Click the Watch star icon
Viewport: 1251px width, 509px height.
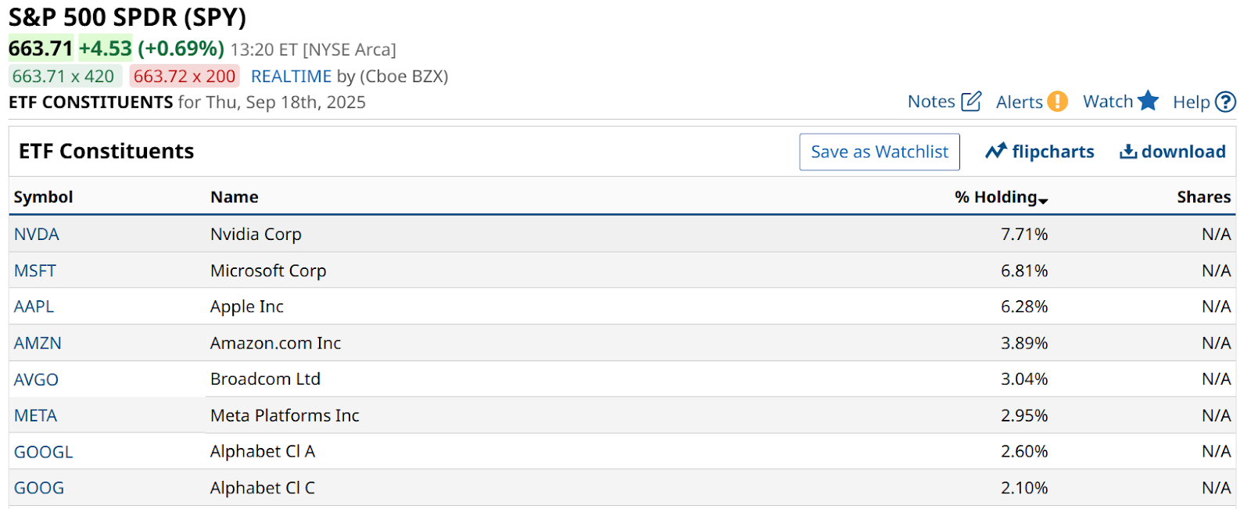coord(1148,101)
